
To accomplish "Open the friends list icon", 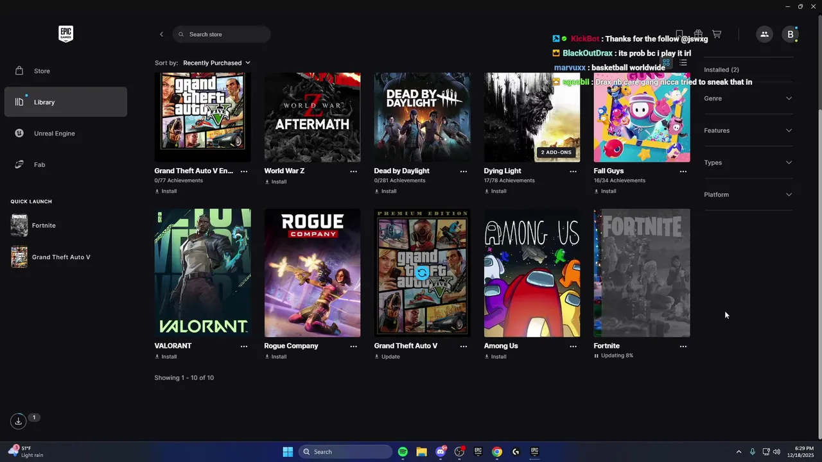I will click(764, 34).
